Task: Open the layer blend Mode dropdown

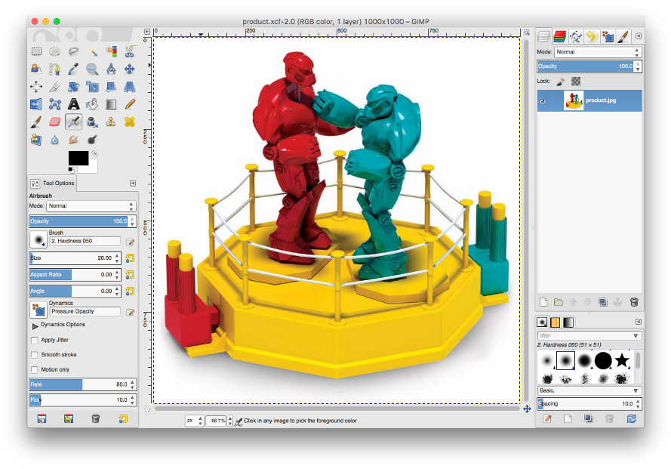Action: pyautogui.click(x=596, y=52)
